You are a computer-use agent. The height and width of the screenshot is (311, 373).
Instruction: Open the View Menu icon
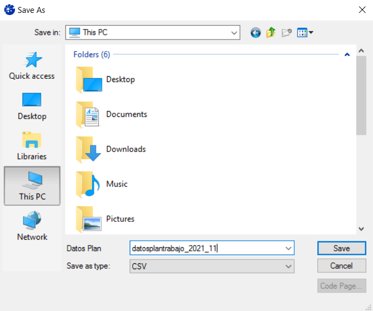coord(302,33)
